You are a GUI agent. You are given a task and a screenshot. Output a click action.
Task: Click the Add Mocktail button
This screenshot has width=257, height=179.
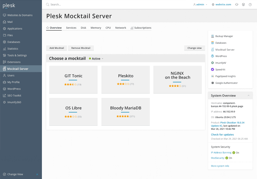pos(57,48)
